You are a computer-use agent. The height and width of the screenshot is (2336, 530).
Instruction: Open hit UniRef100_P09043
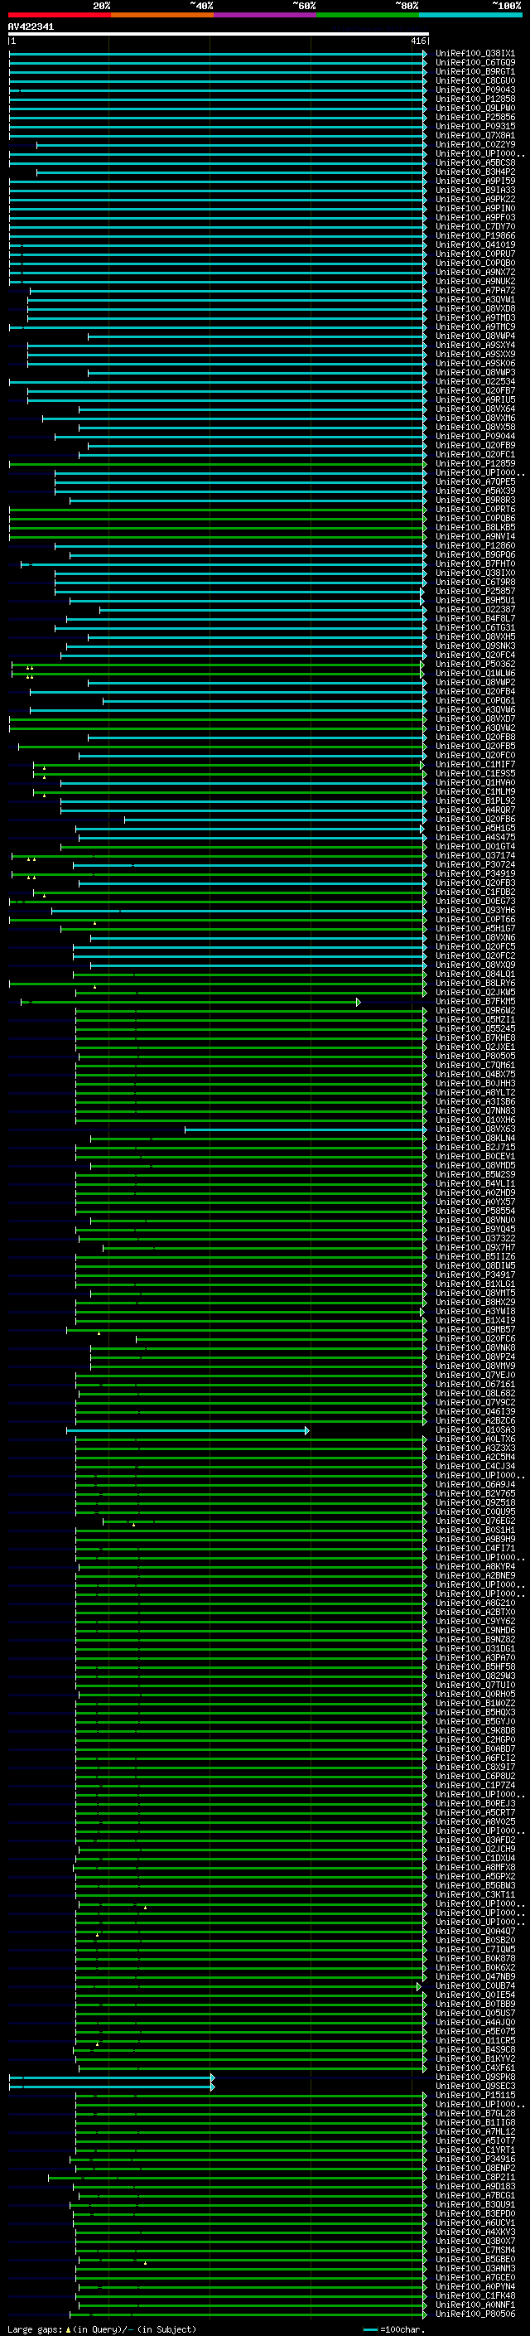[475, 89]
